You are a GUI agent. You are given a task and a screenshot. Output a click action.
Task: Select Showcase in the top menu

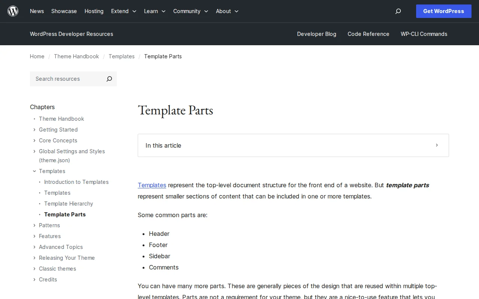(x=64, y=11)
